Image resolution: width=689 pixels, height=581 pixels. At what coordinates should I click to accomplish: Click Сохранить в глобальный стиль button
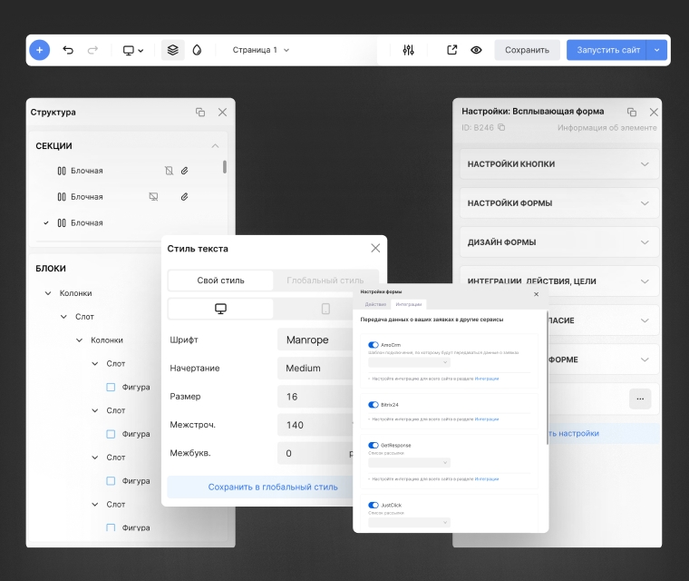pos(273,487)
